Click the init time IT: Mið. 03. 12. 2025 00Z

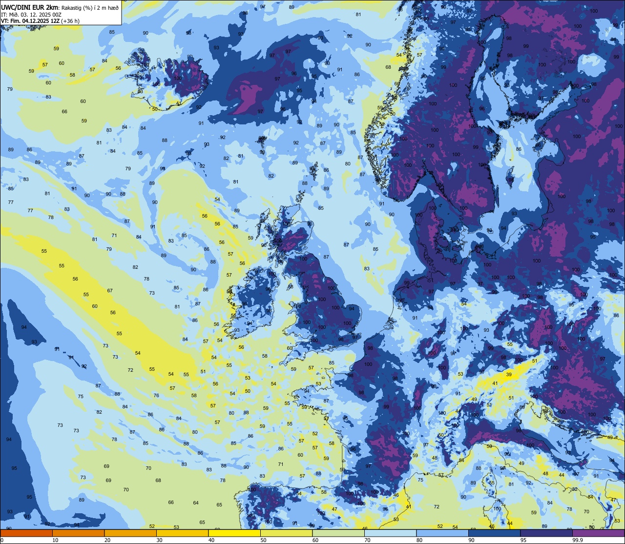(31, 14)
